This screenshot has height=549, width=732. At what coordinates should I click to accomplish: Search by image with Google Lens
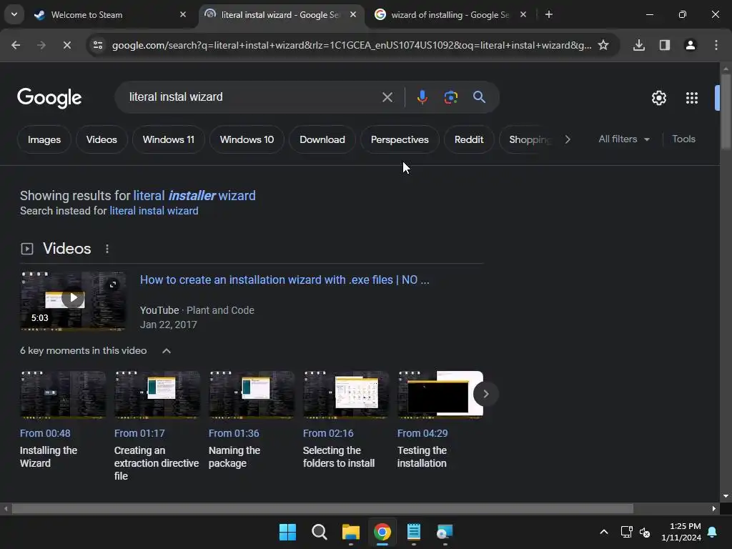450,97
